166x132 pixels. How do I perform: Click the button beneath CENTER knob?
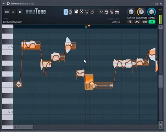click(x=130, y=22)
